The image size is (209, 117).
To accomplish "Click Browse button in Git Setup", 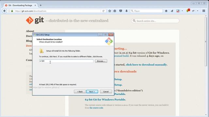I will pyautogui.click(x=101, y=61).
